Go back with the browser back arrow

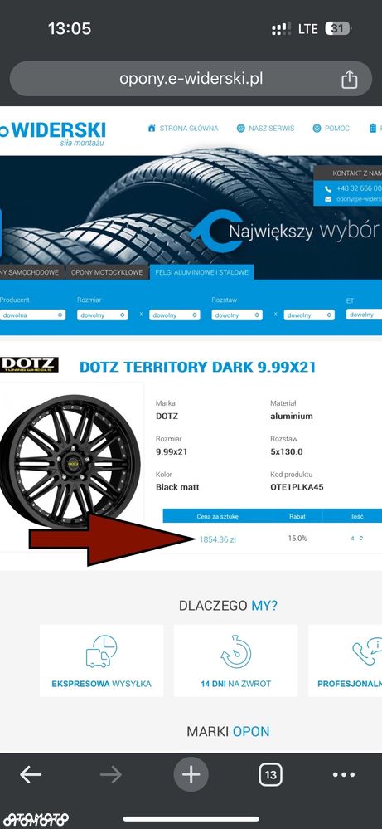tap(31, 774)
